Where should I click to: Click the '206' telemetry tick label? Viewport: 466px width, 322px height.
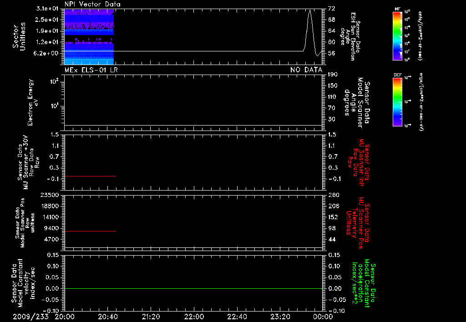[334, 206]
